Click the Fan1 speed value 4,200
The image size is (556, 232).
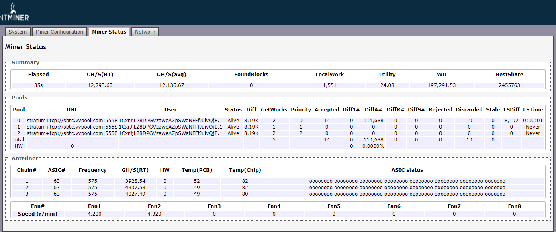(94, 214)
